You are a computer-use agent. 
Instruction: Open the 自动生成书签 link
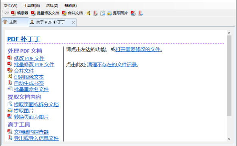[x=29, y=83]
